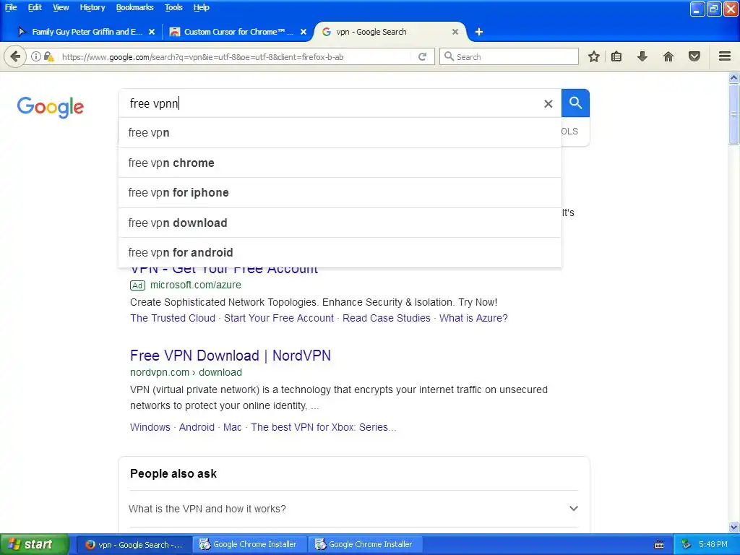Close the Custom Cursor for Chrome tab
This screenshot has width=740, height=555.
coord(304,32)
